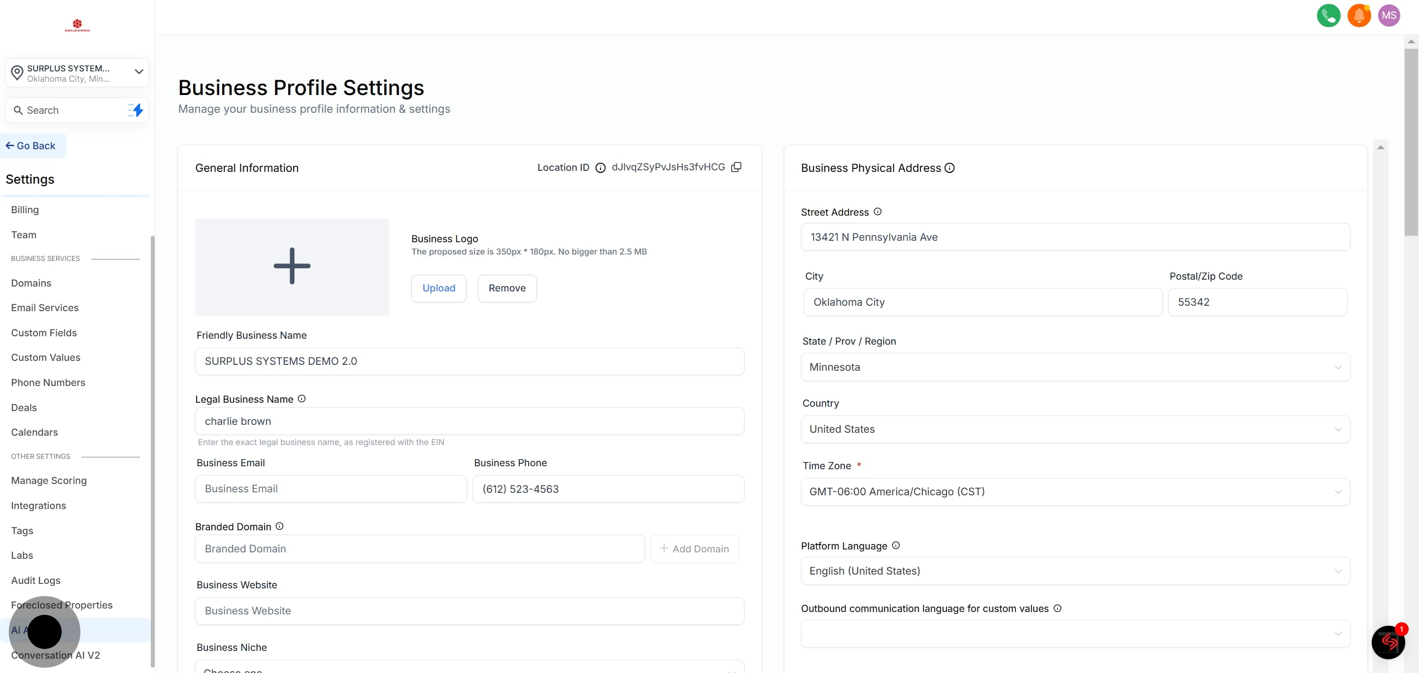Click the Go Back link
The image size is (1419, 673).
point(31,146)
